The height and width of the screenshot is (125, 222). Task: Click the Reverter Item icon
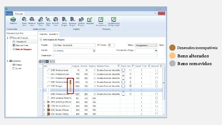pyautogui.click(x=55, y=19)
